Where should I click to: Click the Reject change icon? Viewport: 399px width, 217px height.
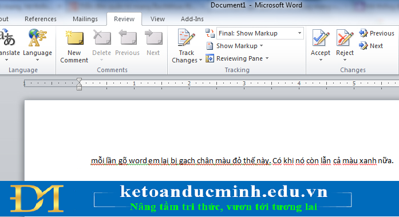[x=345, y=38]
